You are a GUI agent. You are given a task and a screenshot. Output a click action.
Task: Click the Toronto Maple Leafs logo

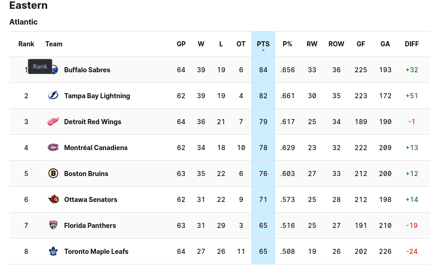pos(53,251)
